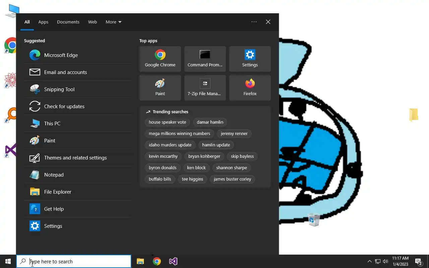Search trending topic james buster corley

(x=232, y=179)
